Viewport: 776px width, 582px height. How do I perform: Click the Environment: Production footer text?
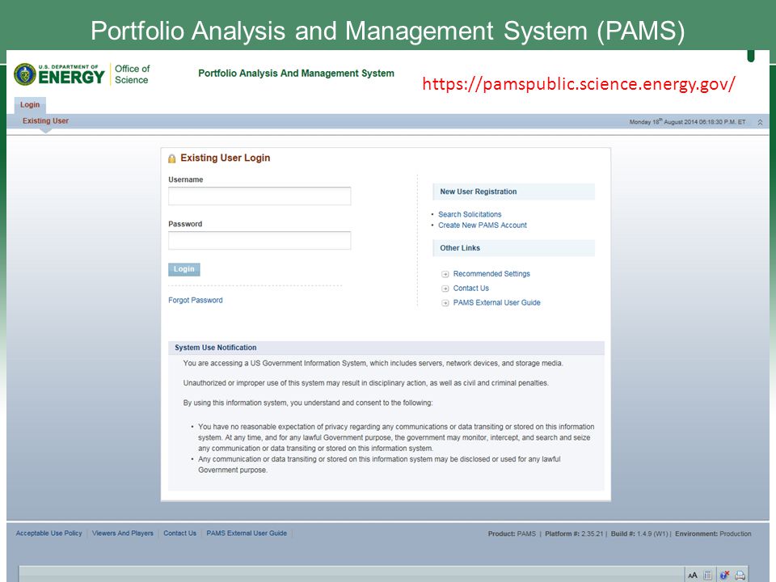713,534
